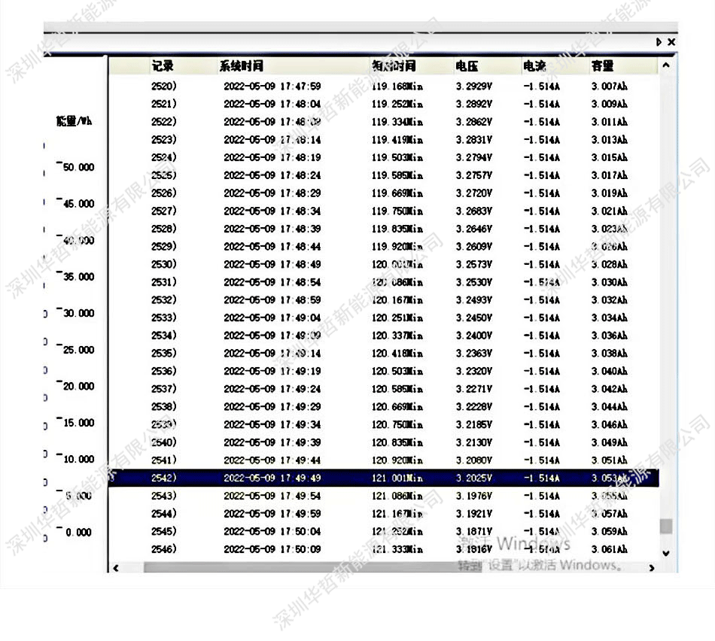Select record row 2535)

click(384, 353)
